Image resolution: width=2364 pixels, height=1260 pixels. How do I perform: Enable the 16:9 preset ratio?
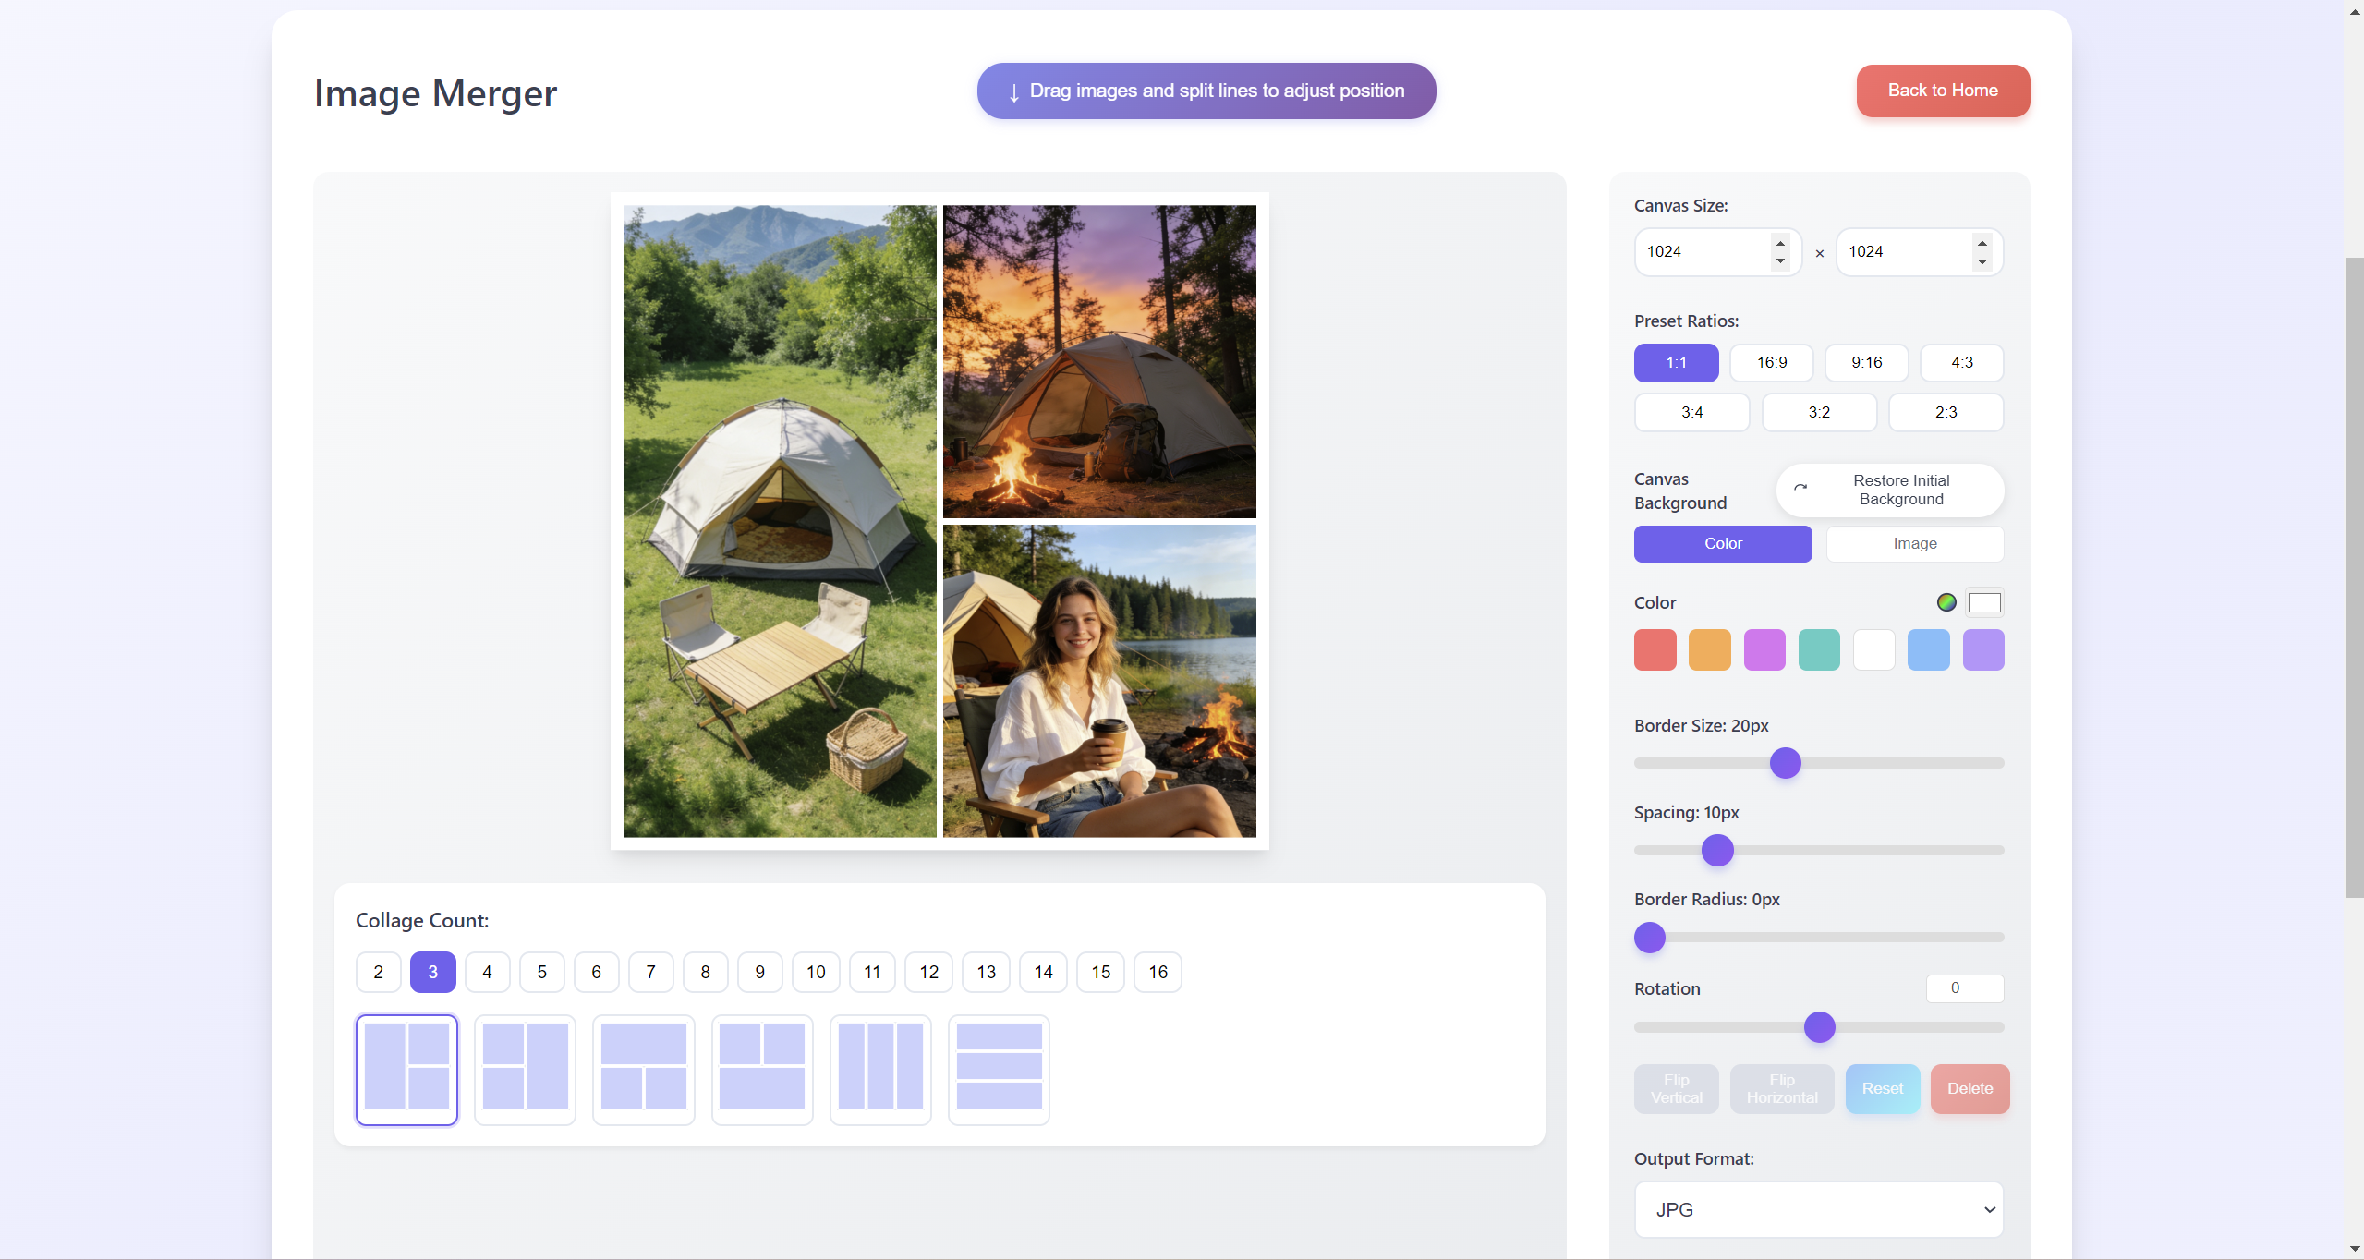[1770, 362]
